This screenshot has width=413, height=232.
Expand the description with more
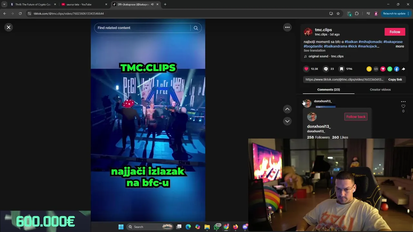[399, 46]
